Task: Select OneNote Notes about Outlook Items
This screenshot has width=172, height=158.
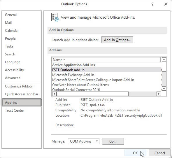Action: click(106, 85)
